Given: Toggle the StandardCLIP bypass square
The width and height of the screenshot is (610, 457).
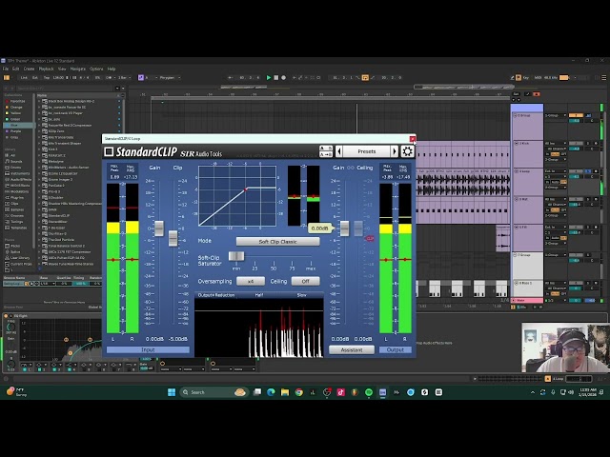Looking at the screenshot, I should (109, 151).
